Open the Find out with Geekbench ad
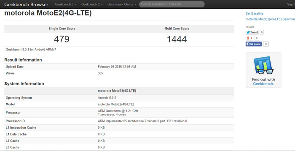Image resolution: width=295 pixels, height=151 pixels. point(263,70)
